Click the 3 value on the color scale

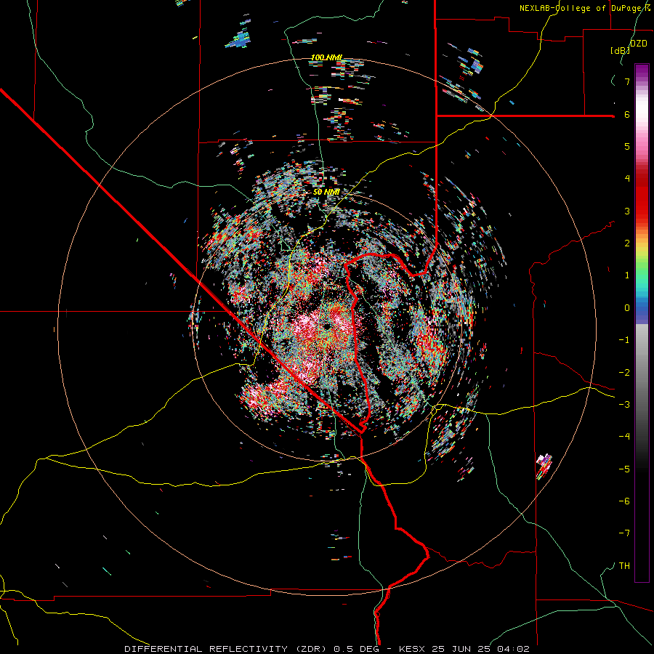click(x=627, y=211)
